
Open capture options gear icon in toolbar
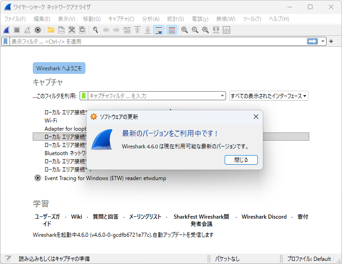38,30
